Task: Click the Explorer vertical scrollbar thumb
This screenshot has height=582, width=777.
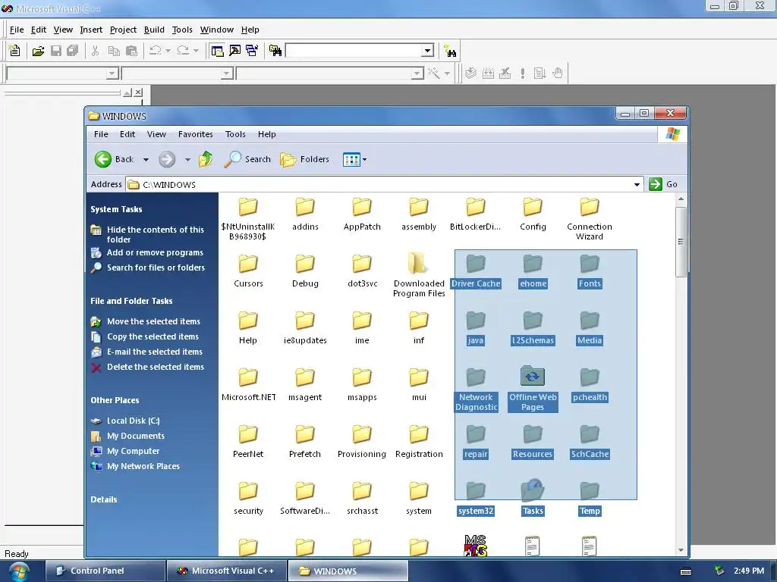Action: (681, 242)
